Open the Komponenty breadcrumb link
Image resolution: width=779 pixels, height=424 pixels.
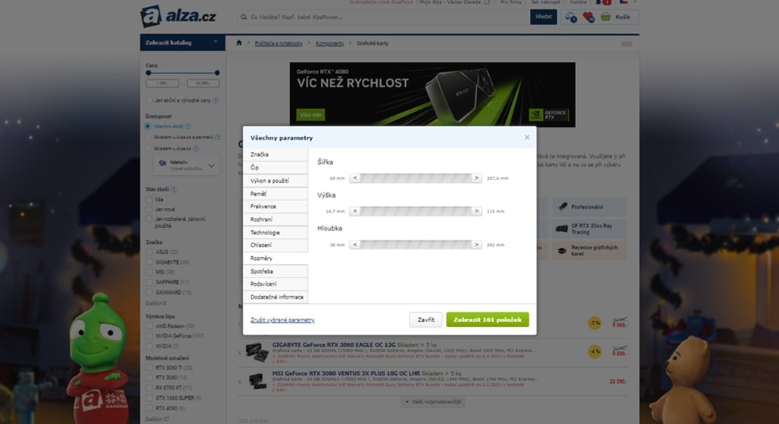coord(329,44)
